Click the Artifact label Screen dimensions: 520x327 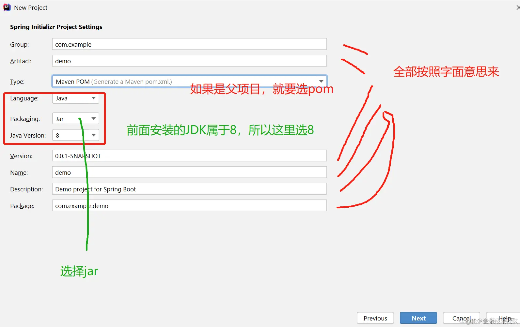(x=21, y=61)
